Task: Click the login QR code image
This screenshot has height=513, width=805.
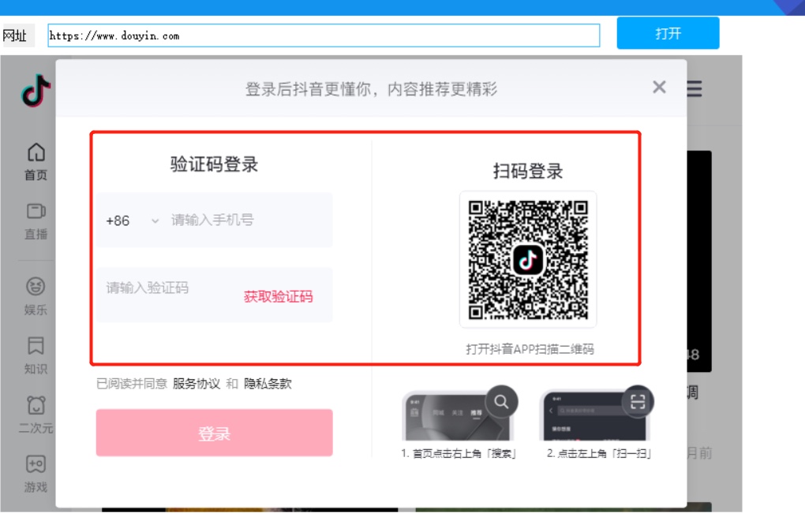Action: point(528,260)
